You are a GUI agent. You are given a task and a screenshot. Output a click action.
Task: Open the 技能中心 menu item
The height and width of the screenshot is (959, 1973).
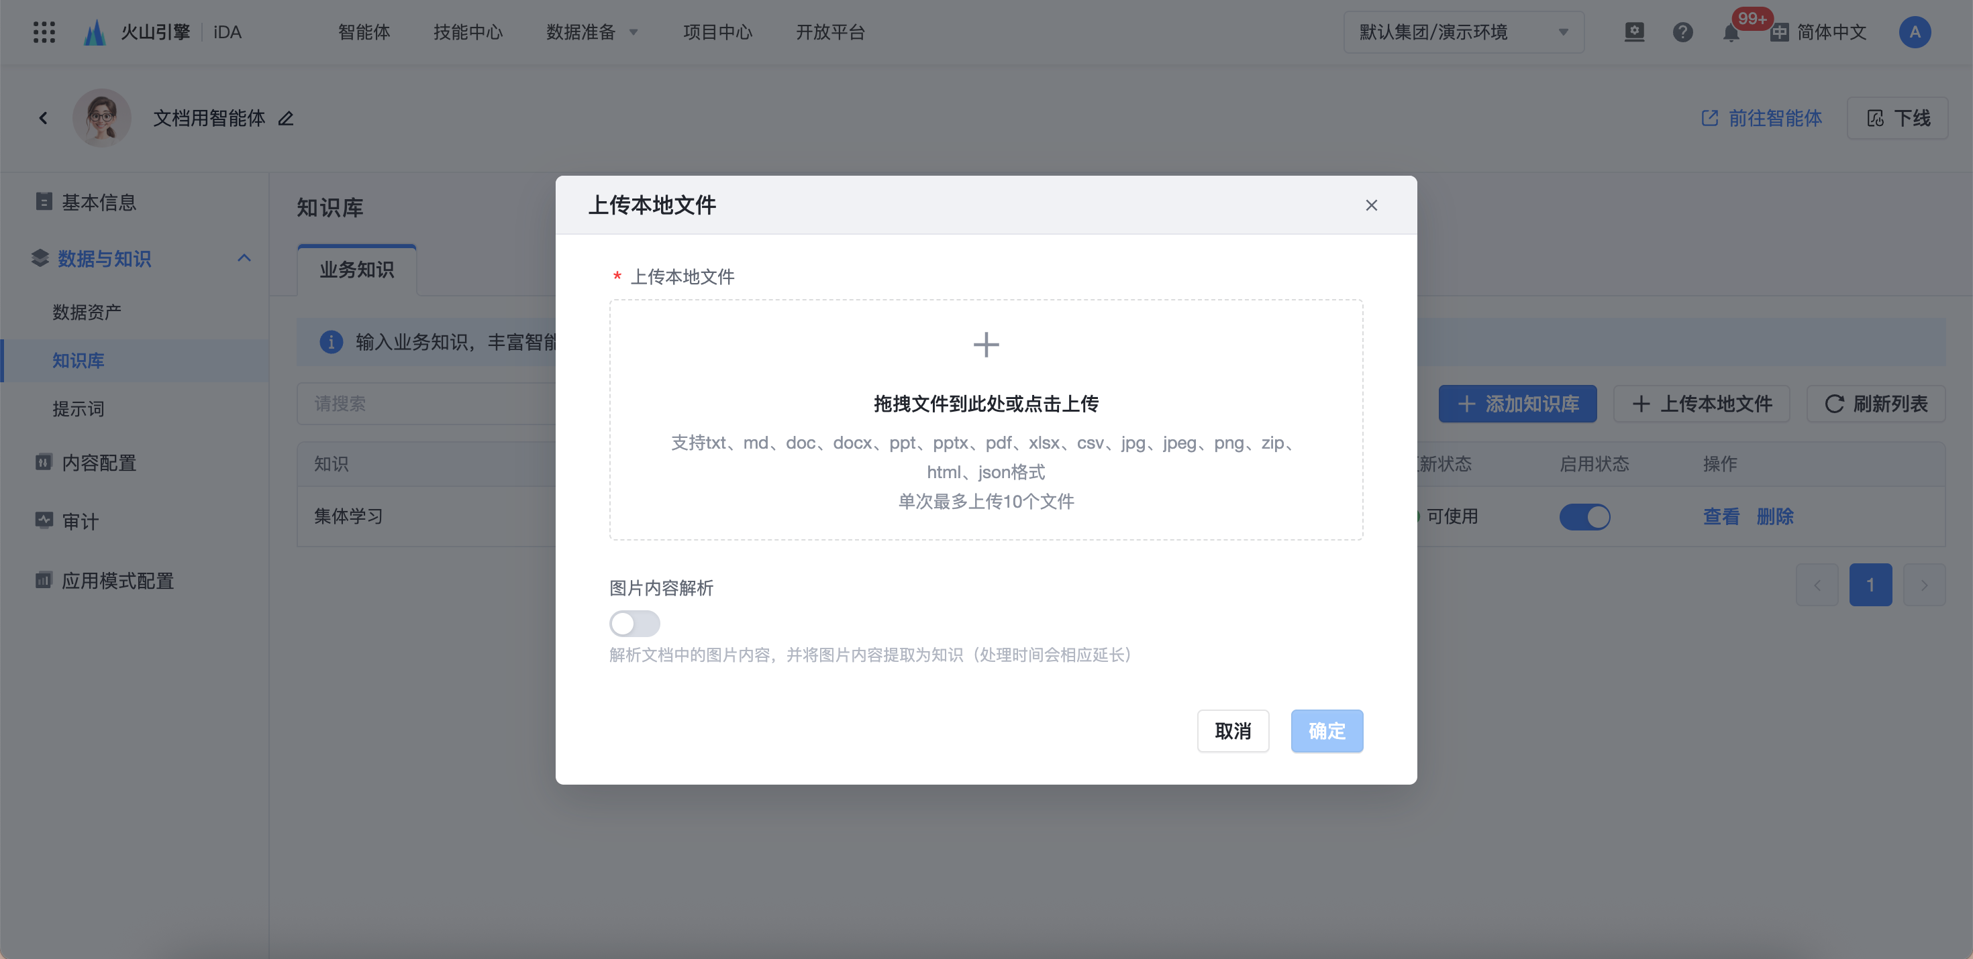[468, 32]
